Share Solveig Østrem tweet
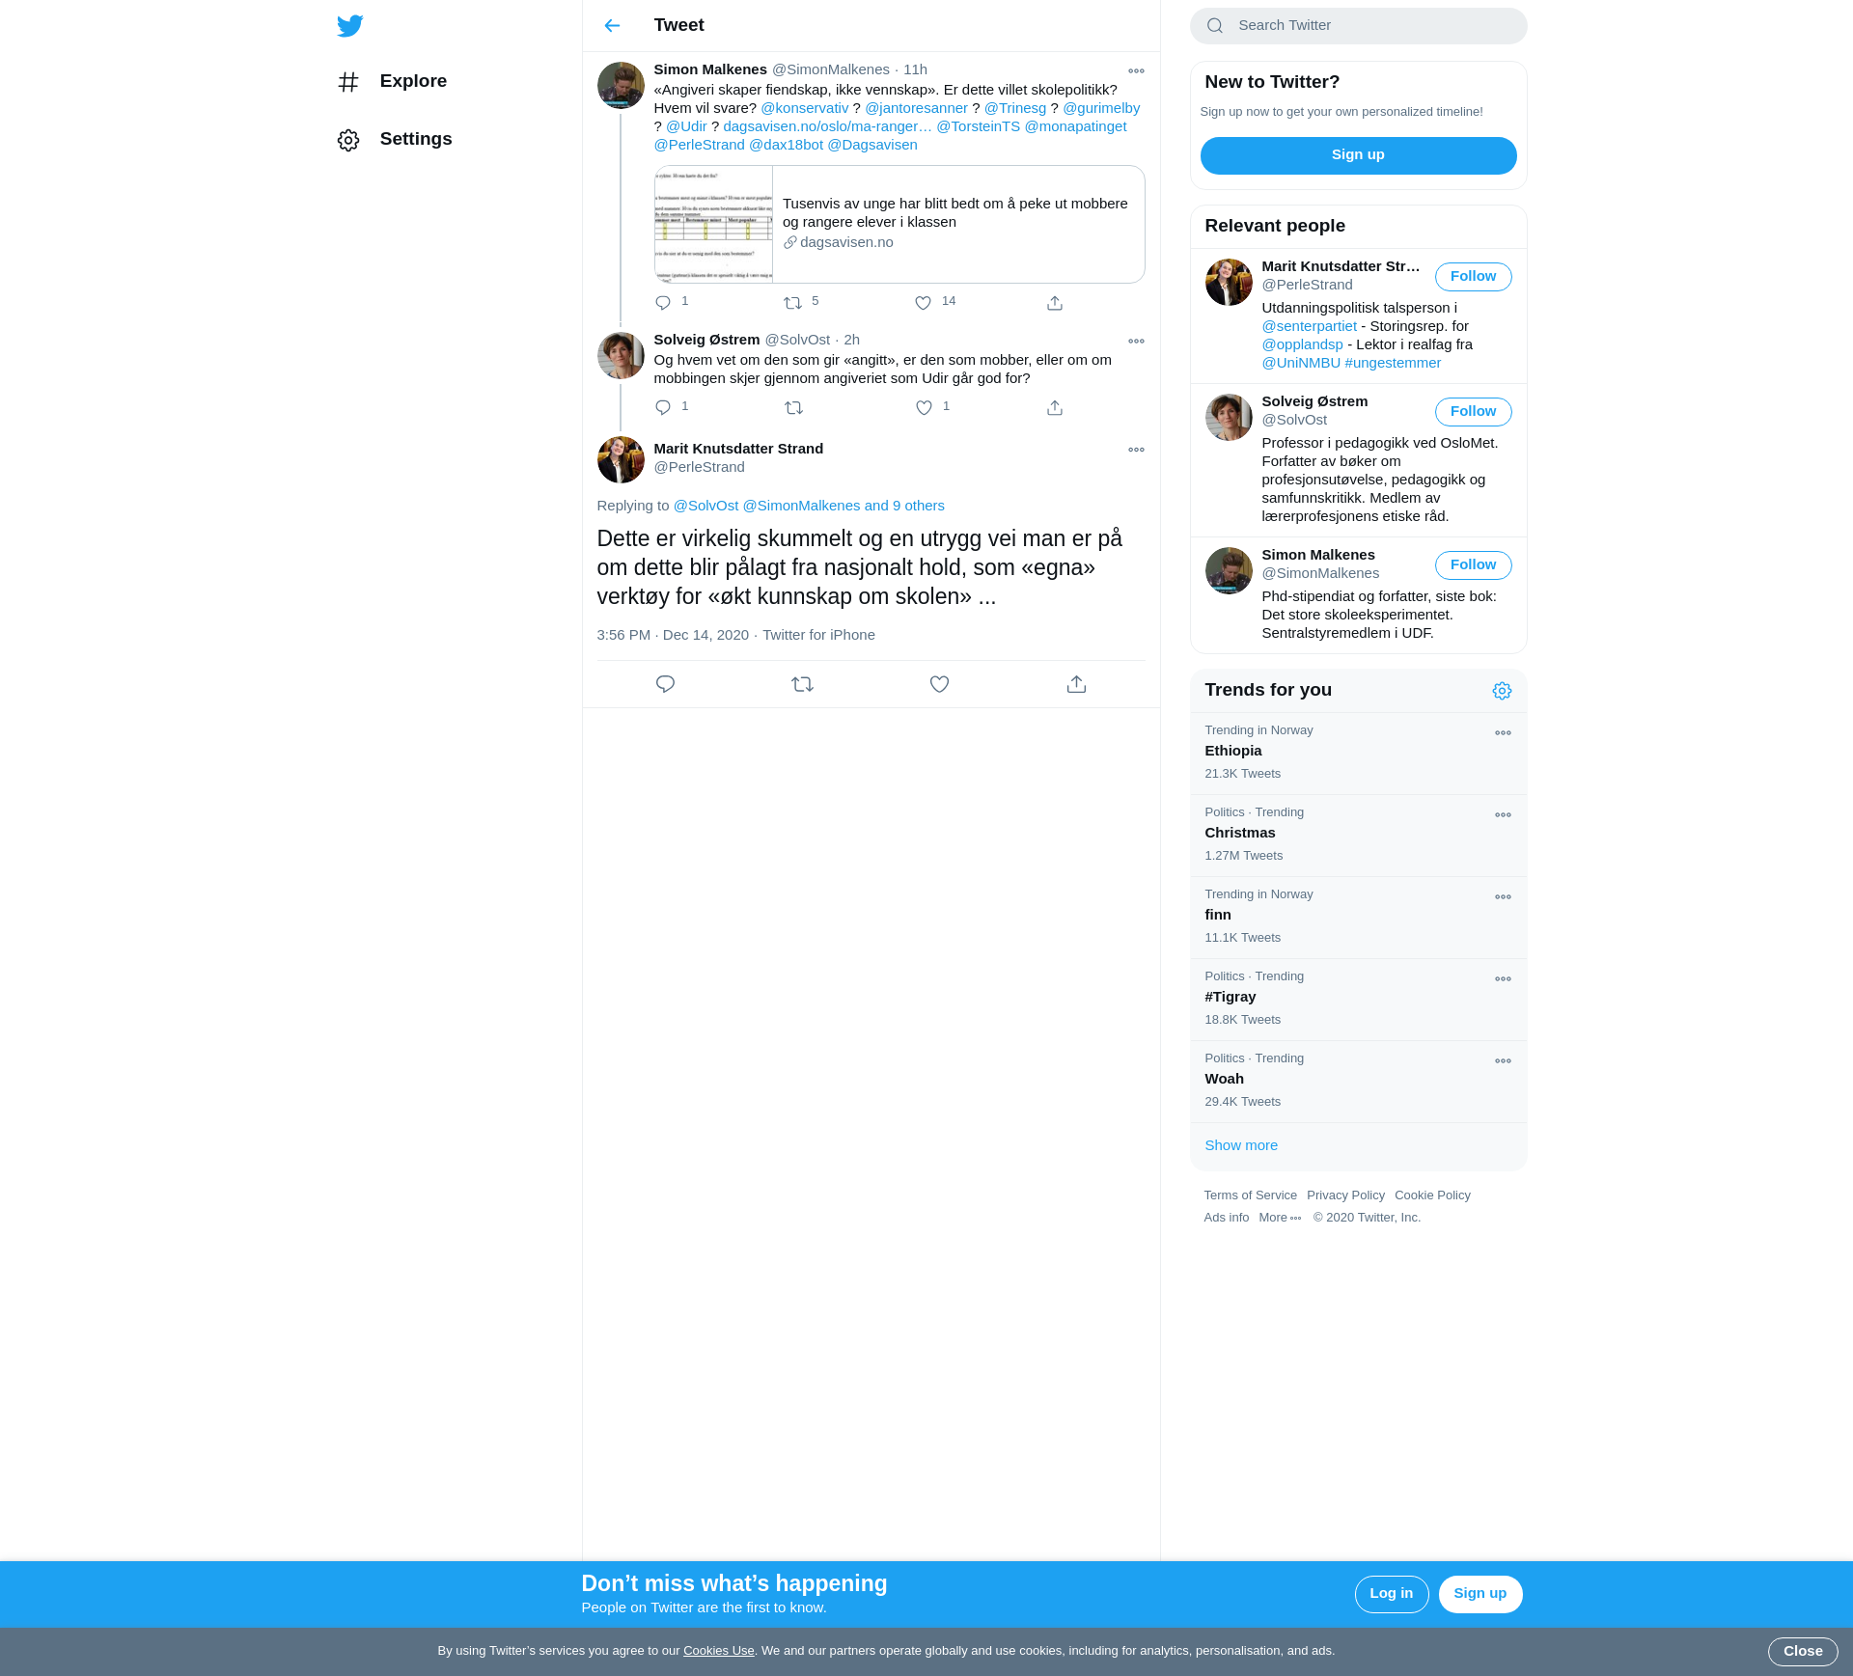Screen dimensions: 1853x1676 1055,408
